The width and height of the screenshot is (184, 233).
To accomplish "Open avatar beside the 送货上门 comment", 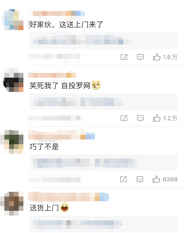I will [x=12, y=203].
